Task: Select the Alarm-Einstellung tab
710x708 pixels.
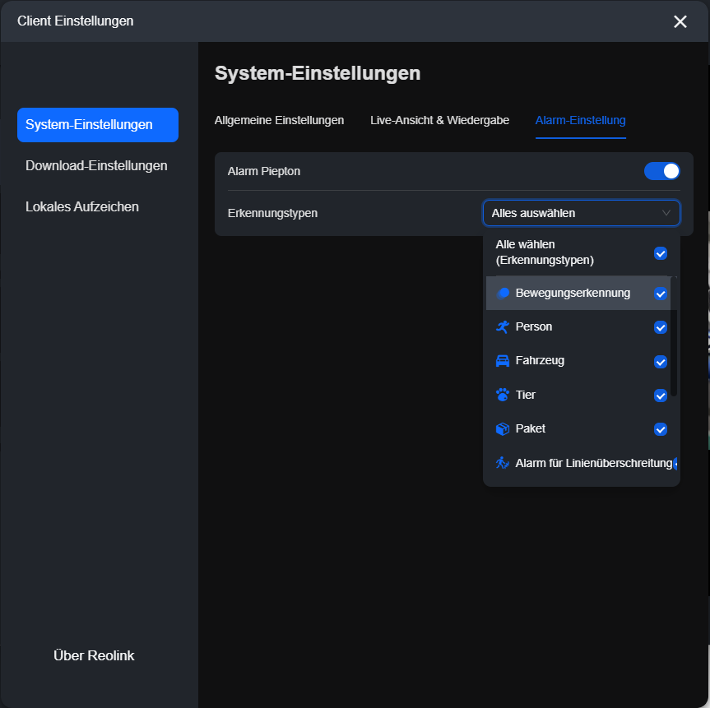Action: (x=581, y=120)
